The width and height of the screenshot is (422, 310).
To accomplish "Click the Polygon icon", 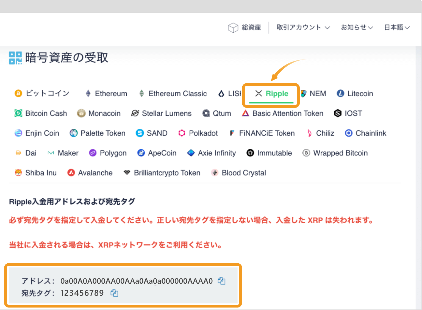I will click(93, 153).
